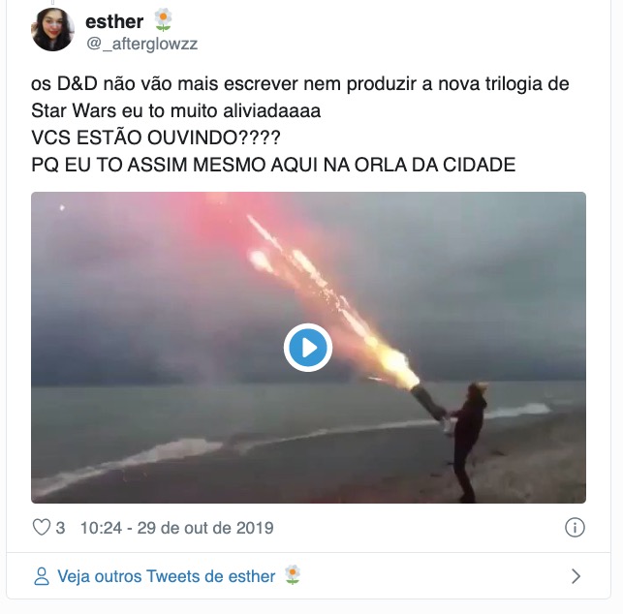Open esther's profile picture
Image resolution: width=623 pixels, height=614 pixels.
click(53, 30)
